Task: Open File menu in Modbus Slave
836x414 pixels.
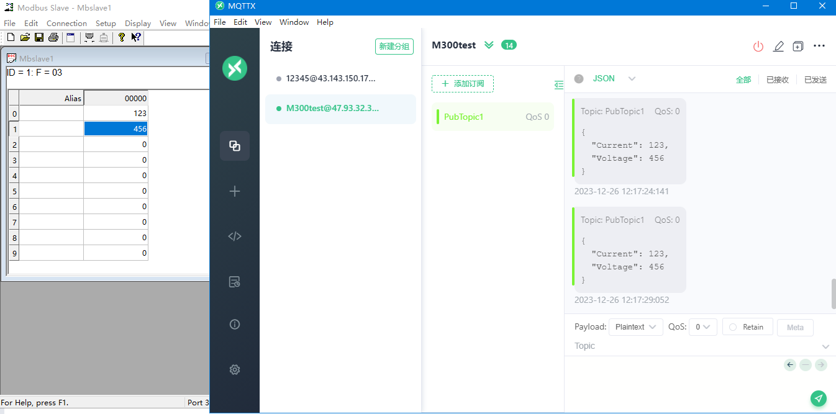Action: (x=9, y=23)
